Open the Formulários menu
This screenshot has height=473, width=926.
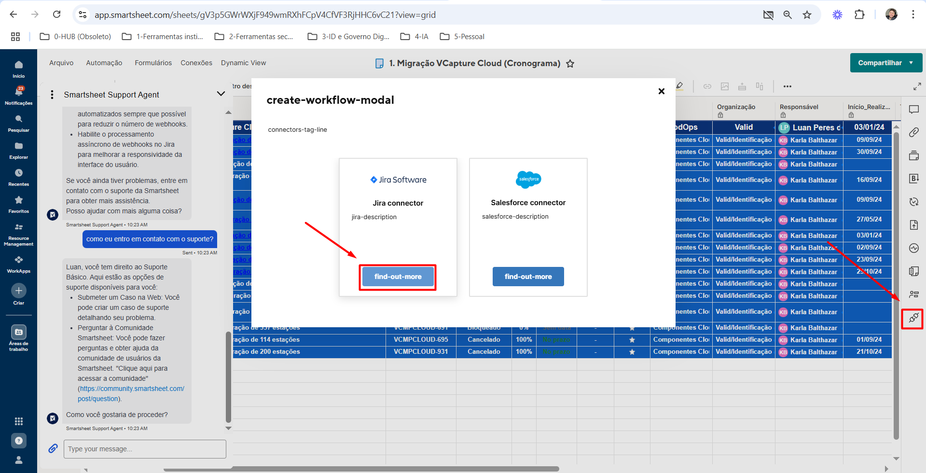tap(153, 63)
